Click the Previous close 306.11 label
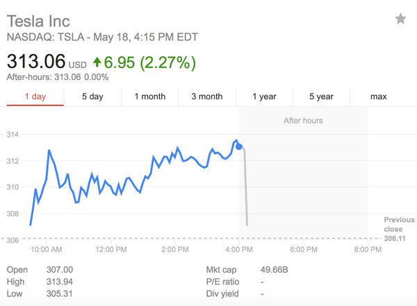 [x=398, y=230]
